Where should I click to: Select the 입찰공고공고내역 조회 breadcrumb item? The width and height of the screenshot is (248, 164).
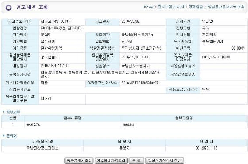coord(226,7)
